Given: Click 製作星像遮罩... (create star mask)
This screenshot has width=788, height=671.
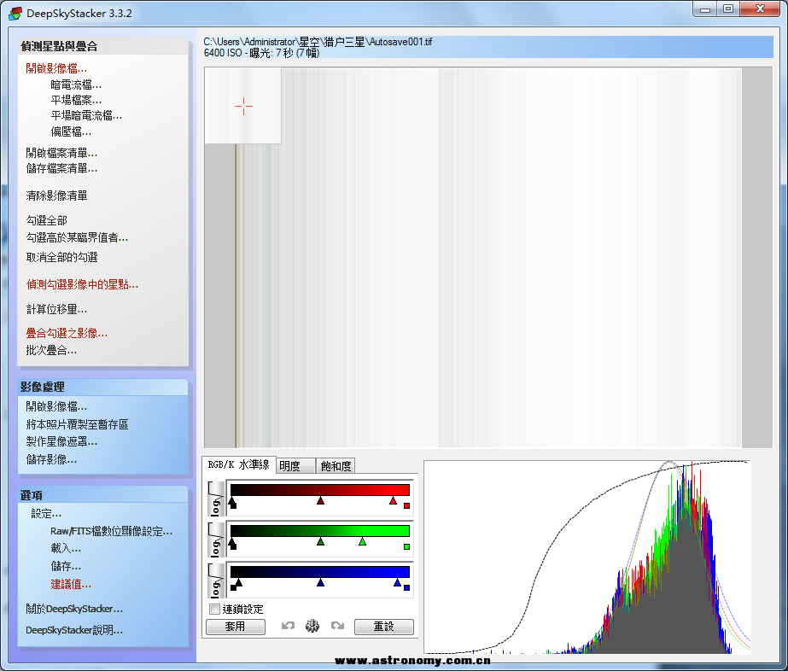Looking at the screenshot, I should [61, 442].
